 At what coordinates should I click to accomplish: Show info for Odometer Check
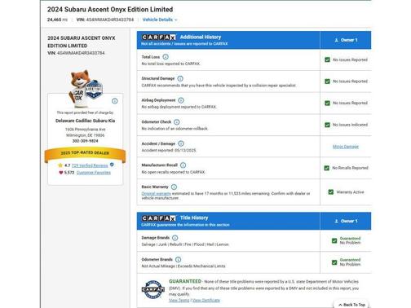[x=177, y=122]
